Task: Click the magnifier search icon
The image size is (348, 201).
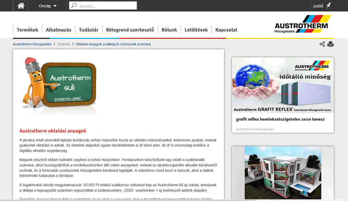Action: coord(74,5)
